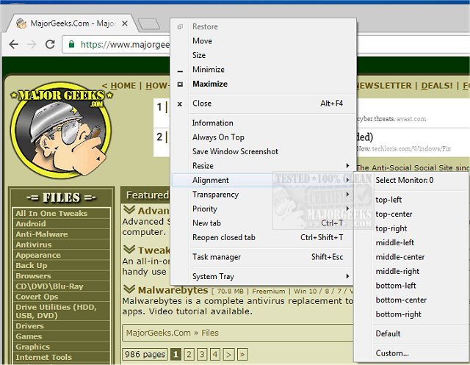Expand the Transparency submenu
This screenshot has height=365, width=470.
click(x=263, y=195)
